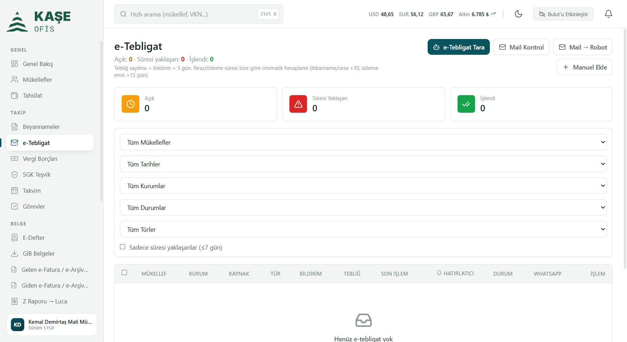Image resolution: width=627 pixels, height=342 pixels.
Task: Click the Tahsilat wallet icon
Action: tap(14, 96)
